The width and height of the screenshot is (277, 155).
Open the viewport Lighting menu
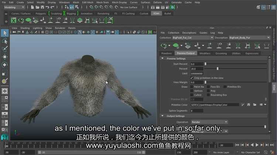[x=37, y=28]
